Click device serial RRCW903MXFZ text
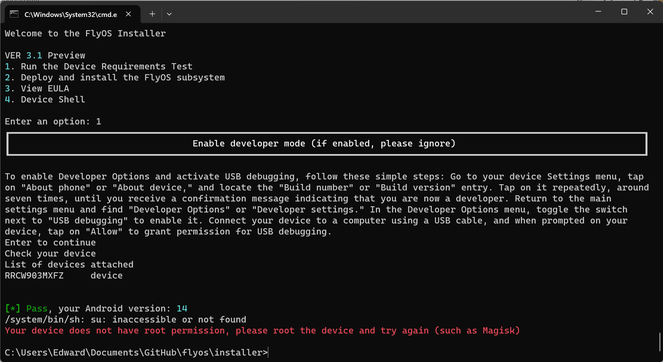Screen dimensions: 663x362 click(34, 276)
